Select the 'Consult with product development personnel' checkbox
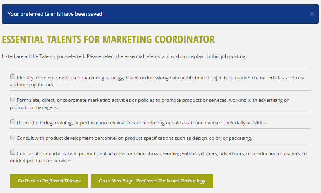Image resolution: width=321 pixels, height=193 pixels. coord(13,137)
